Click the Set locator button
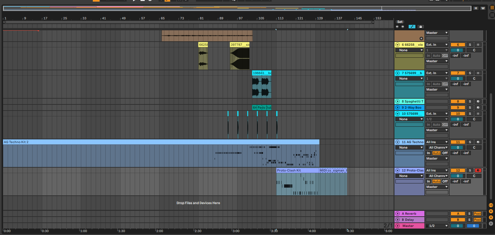The width and height of the screenshot is (495, 235). click(400, 22)
